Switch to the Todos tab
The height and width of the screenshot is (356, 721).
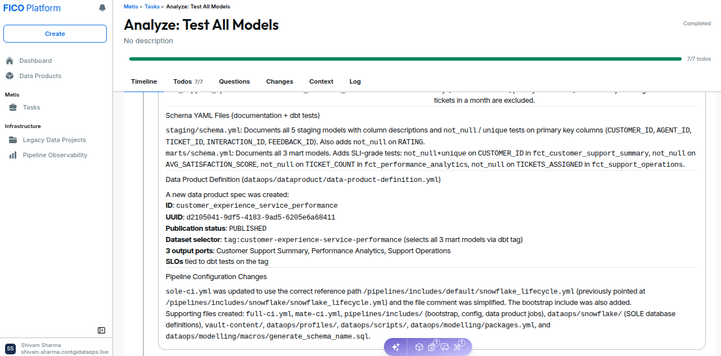coord(188,81)
